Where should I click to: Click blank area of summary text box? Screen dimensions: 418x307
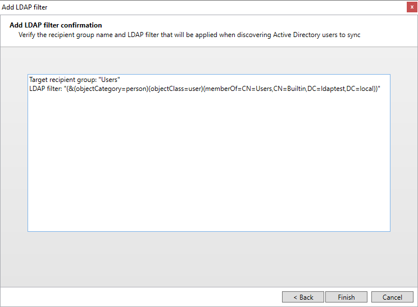(x=209, y=165)
